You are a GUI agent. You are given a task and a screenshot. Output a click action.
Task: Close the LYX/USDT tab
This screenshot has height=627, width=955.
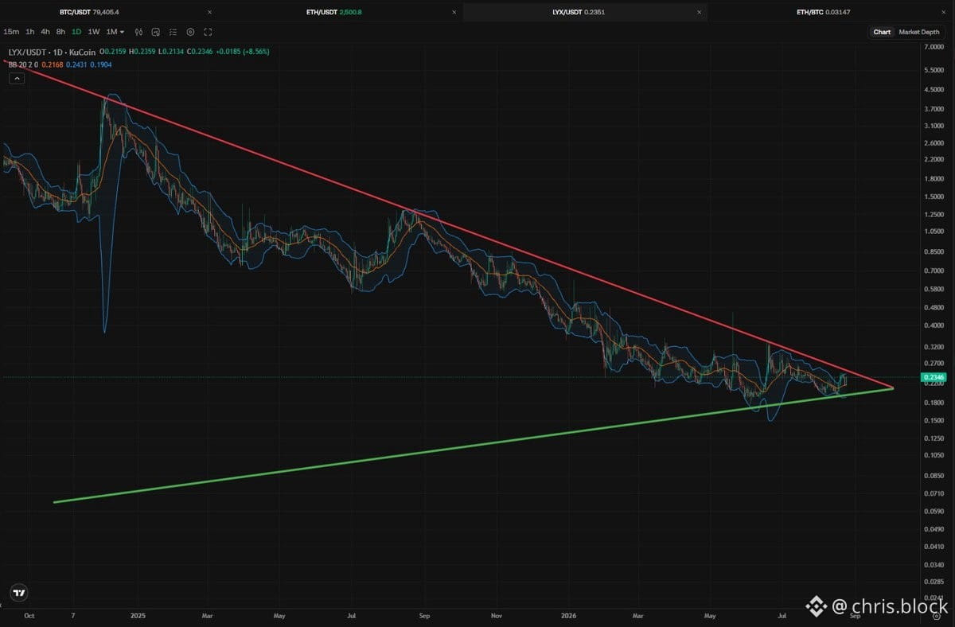point(699,12)
